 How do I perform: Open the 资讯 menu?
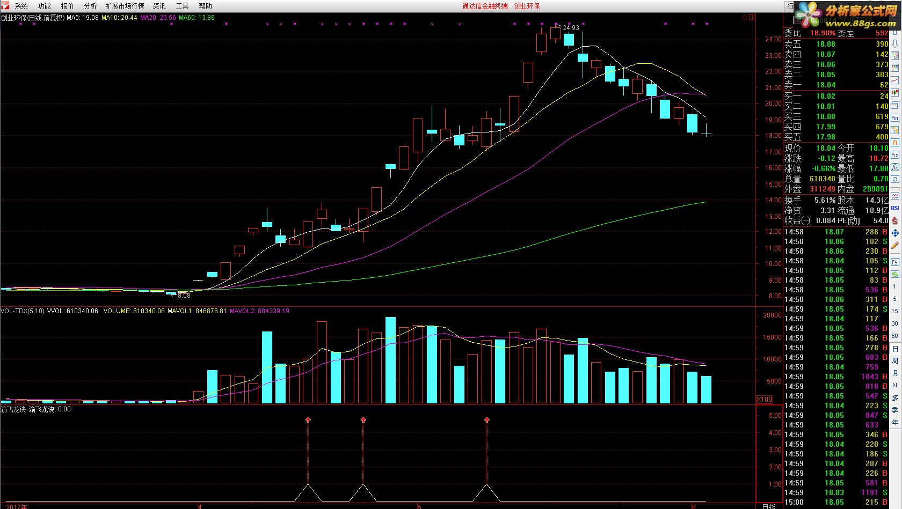click(159, 6)
